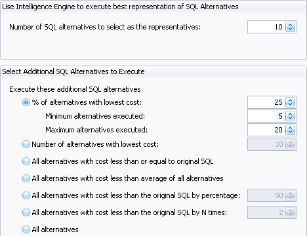307x236 pixels.
Task: Click spinner arrows for SQL representatives count
Action: [291, 27]
